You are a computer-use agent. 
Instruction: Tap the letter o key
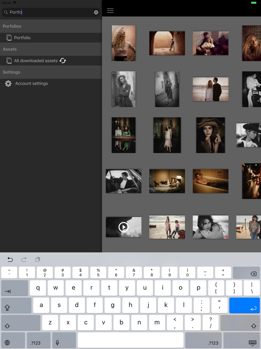180,288
